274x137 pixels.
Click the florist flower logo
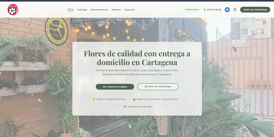point(13,10)
